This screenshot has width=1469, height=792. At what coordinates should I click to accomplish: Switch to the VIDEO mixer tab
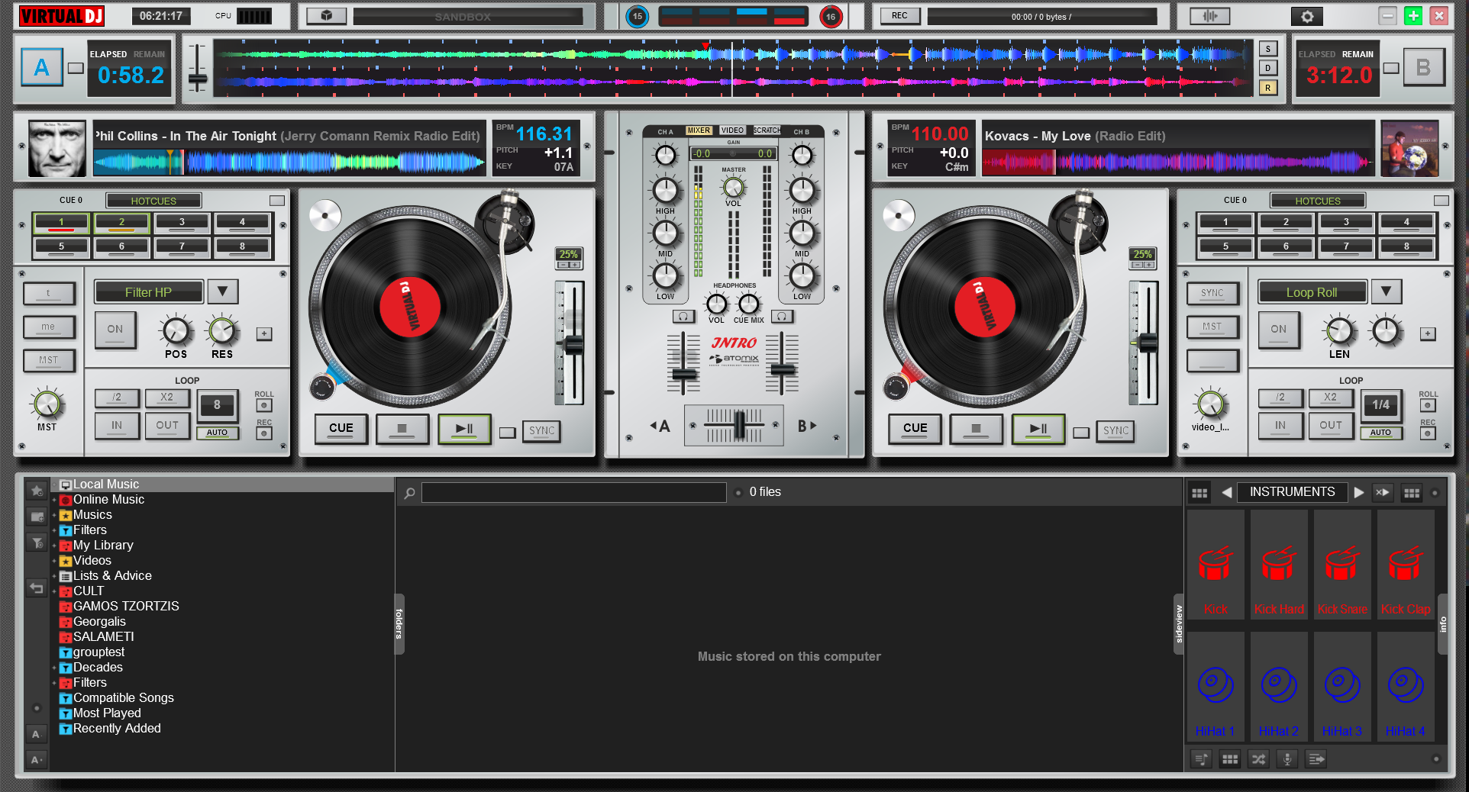(x=731, y=130)
